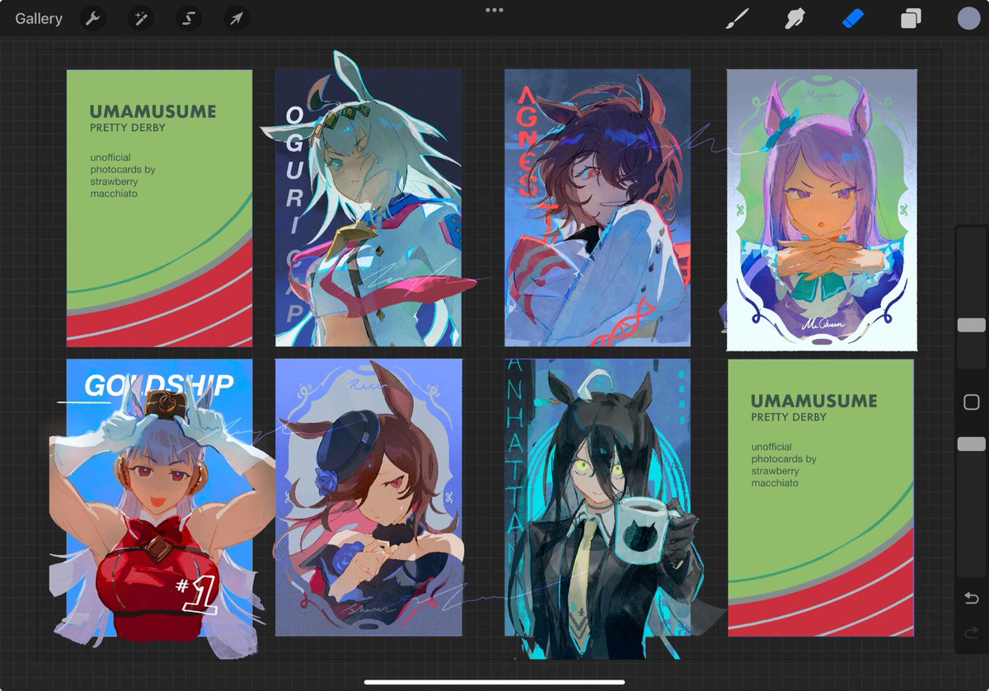The image size is (989, 691).
Task: Click the brush opacity slider handle
Action: [972, 444]
